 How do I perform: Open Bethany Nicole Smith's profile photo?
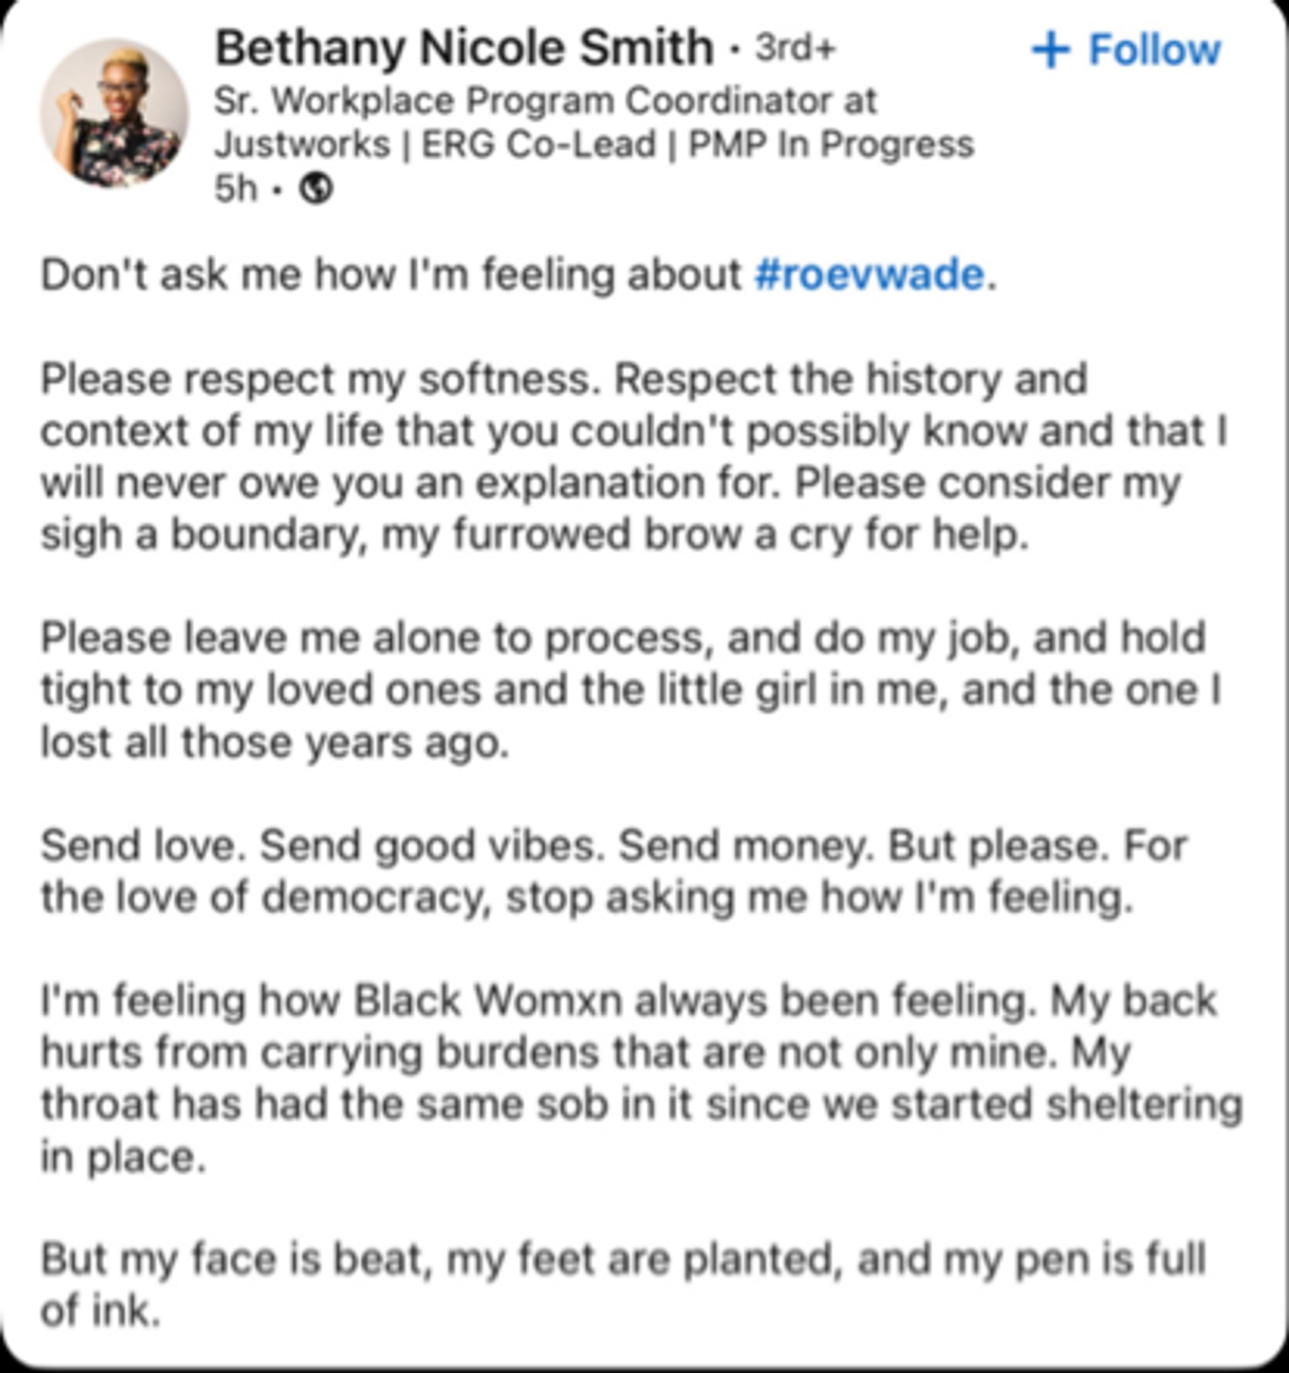point(114,113)
